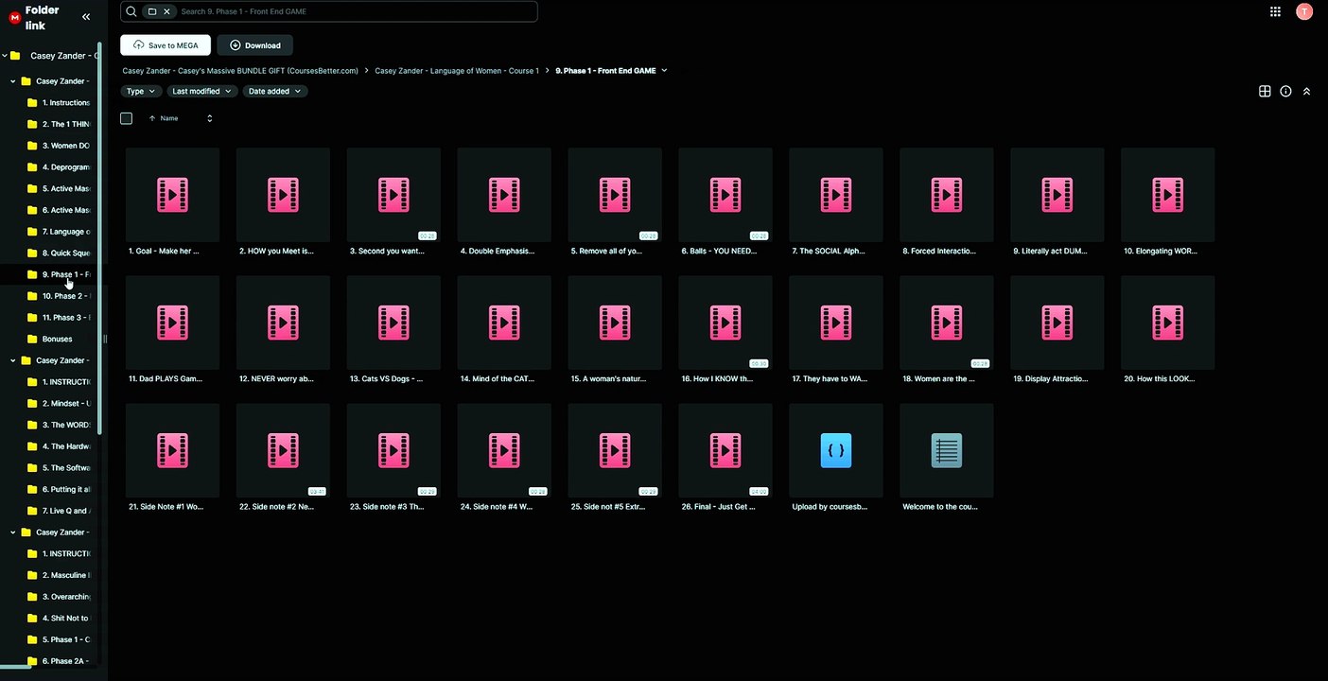Go to Language of Women - Course 1 breadcrumb

457,71
